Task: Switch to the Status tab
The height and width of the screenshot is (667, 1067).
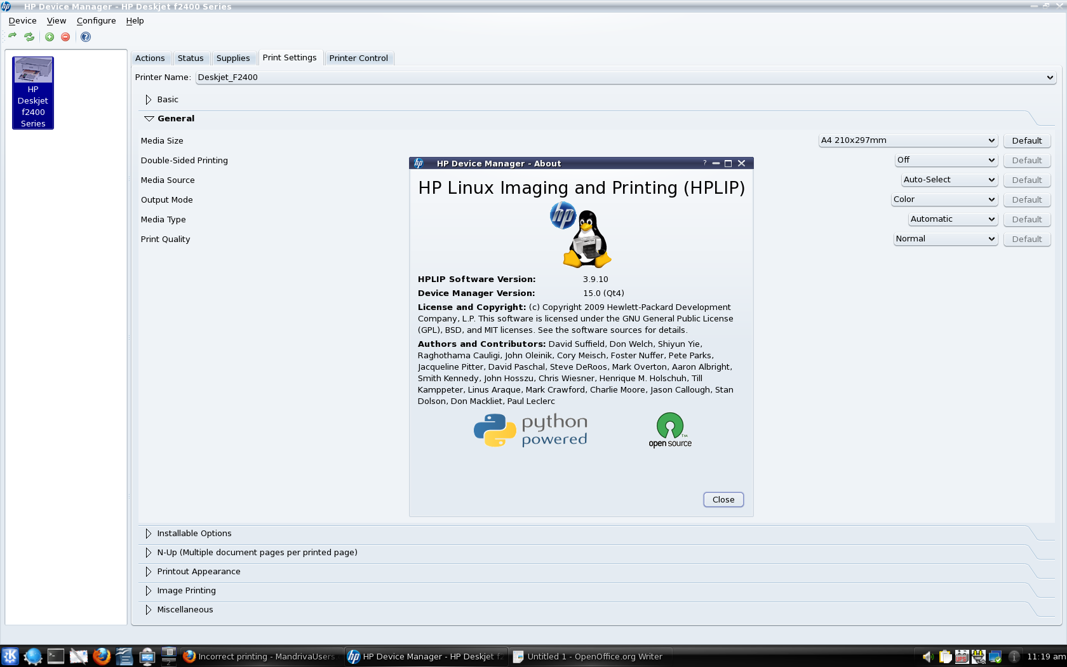Action: (191, 58)
